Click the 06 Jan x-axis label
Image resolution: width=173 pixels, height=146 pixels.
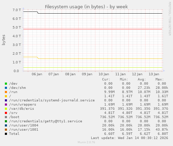tap(37, 74)
